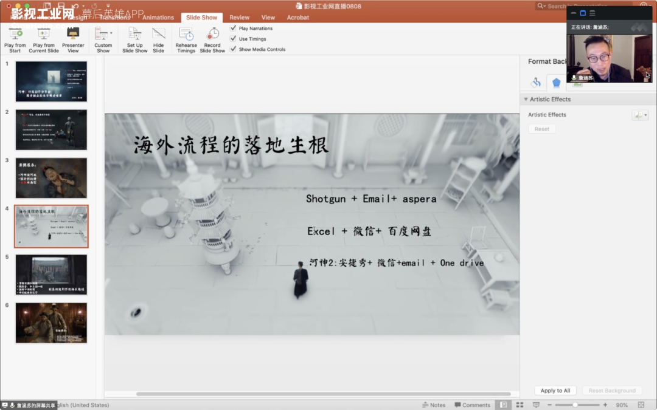Fit slide to current window
The height and width of the screenshot is (410, 657).
click(641, 405)
